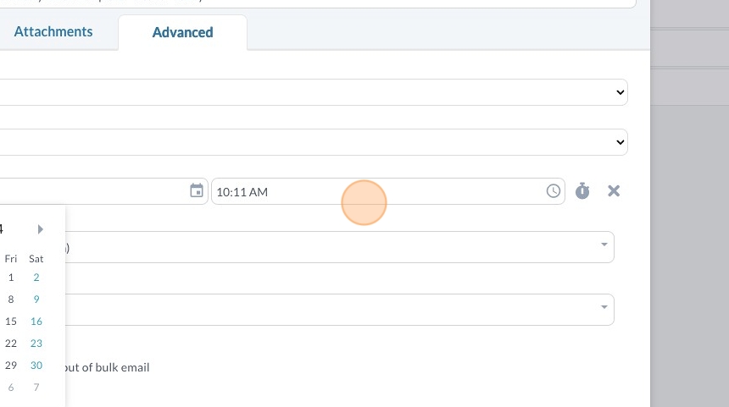Click the date input field beside calendar icon
This screenshot has height=407, width=729.
pos(93,192)
